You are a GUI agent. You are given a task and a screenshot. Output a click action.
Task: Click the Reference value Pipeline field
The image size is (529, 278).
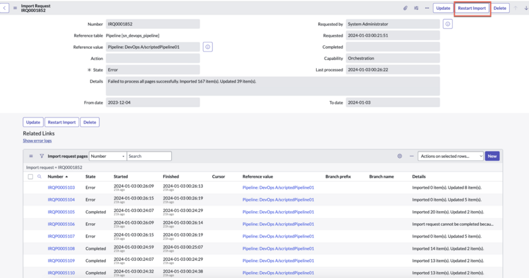coord(153,47)
